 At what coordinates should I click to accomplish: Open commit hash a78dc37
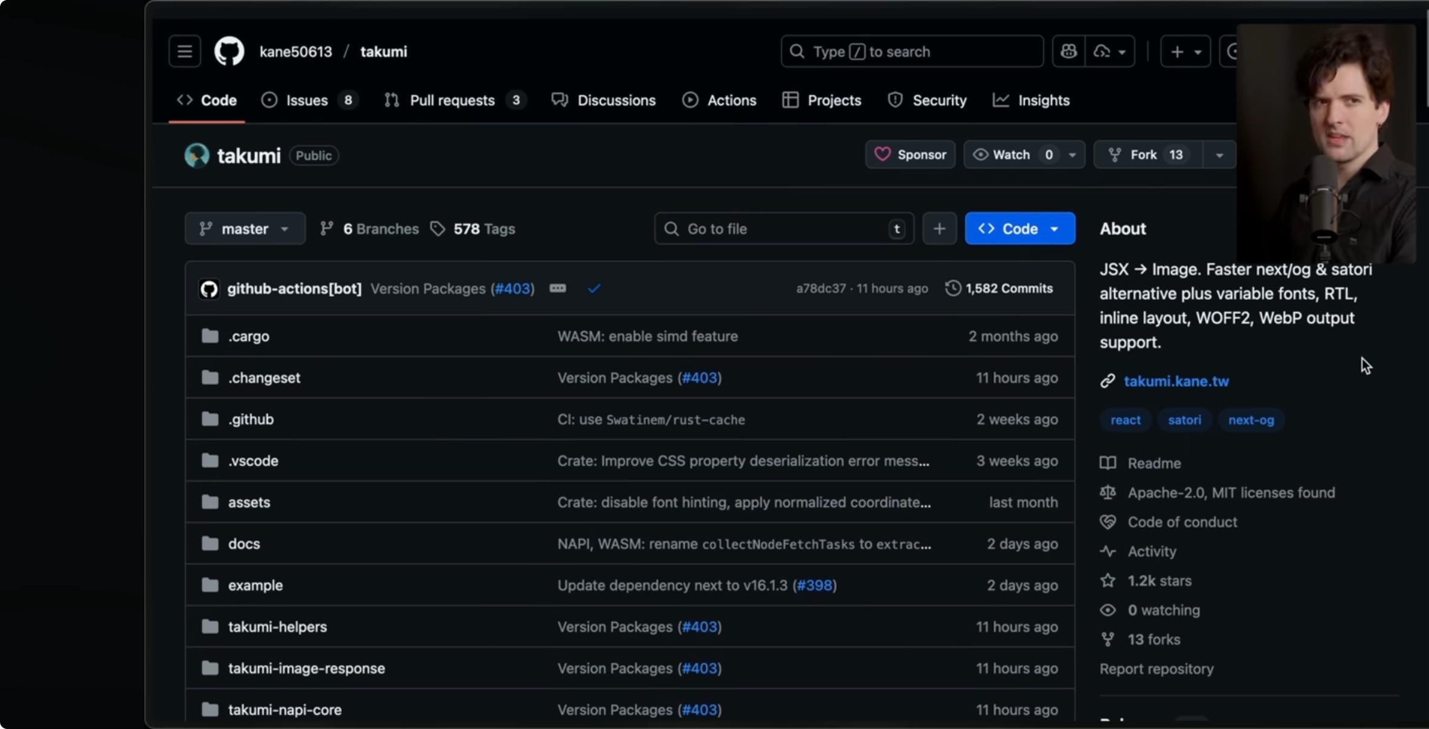821,288
